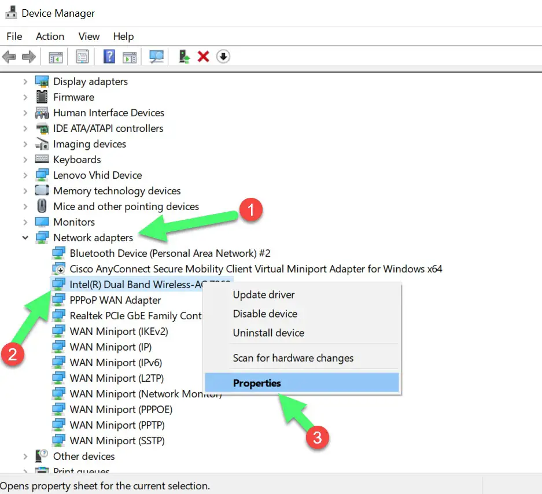Click the Cisco AnyConnect adapter disabled icon
Viewport: 542px width, 494px height.
click(x=59, y=269)
